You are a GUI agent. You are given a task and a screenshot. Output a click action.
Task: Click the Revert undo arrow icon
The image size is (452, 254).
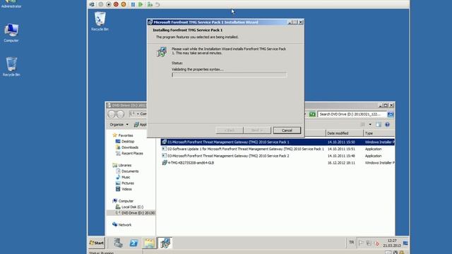(x=157, y=4)
